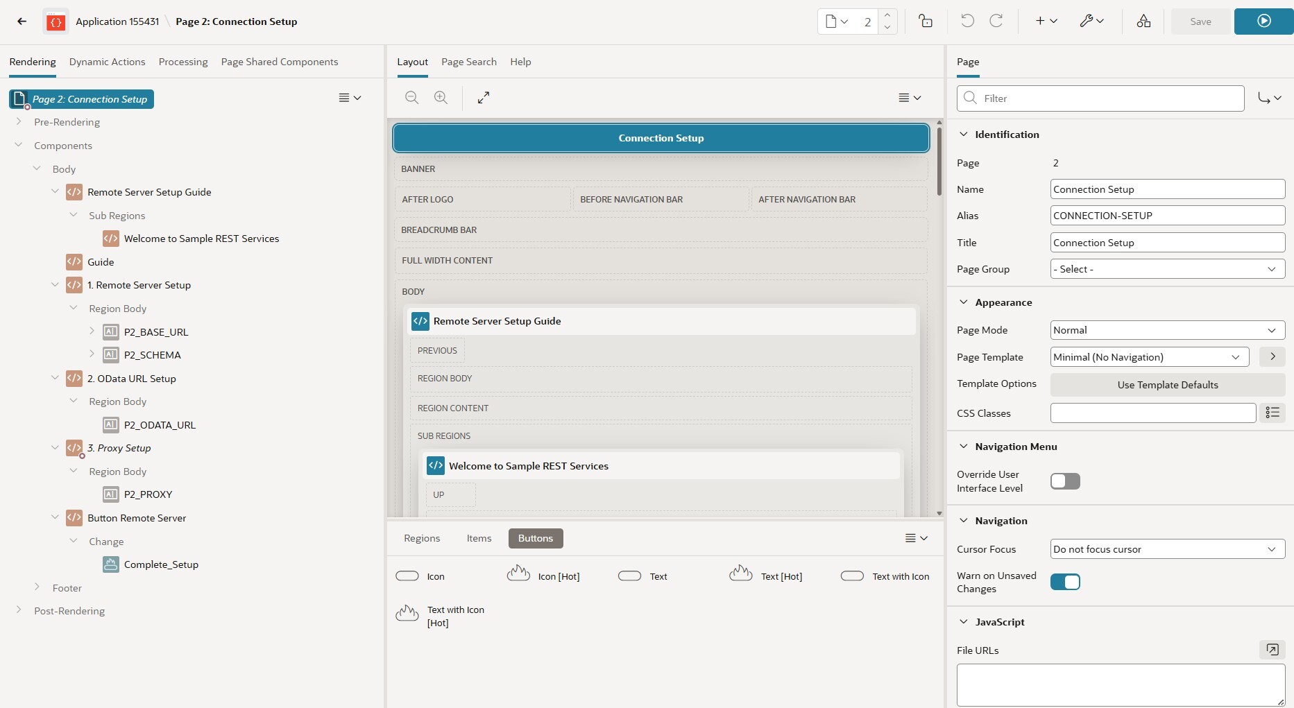Pick the Icon button type
1294x708 pixels.
pos(420,576)
